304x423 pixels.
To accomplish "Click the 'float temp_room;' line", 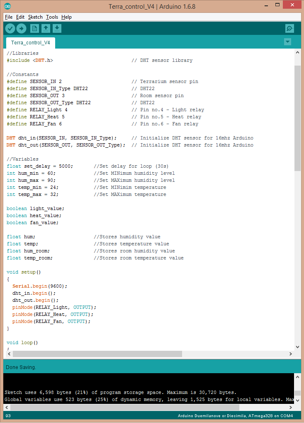I will (x=29, y=258).
